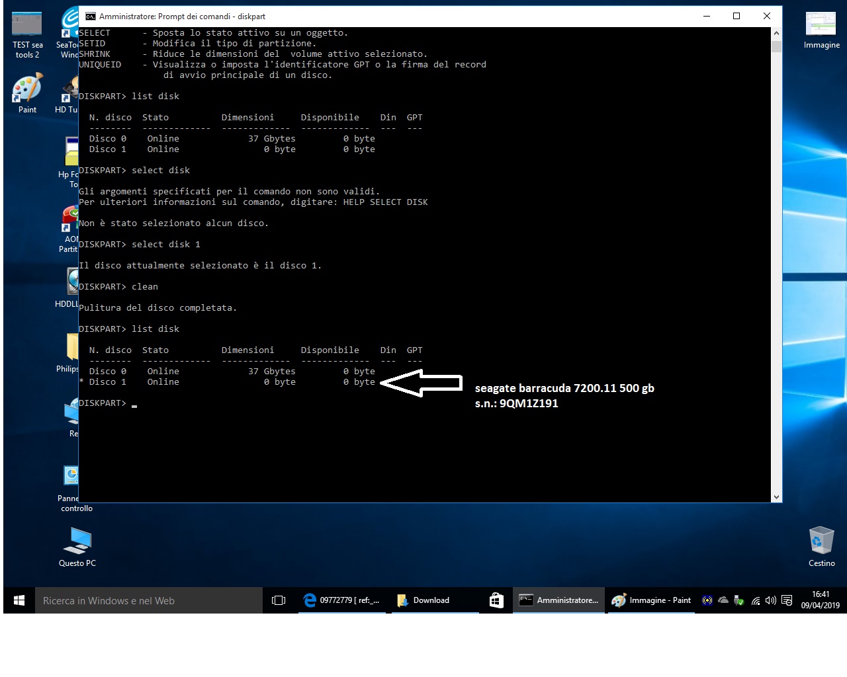Click the Ricerca in Windows search box
Screen dimensions: 847x677
pyautogui.click(x=149, y=600)
